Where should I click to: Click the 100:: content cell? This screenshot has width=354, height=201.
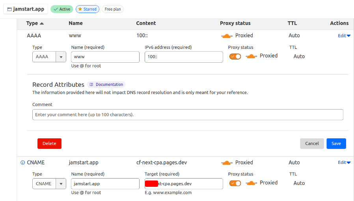coord(142,35)
